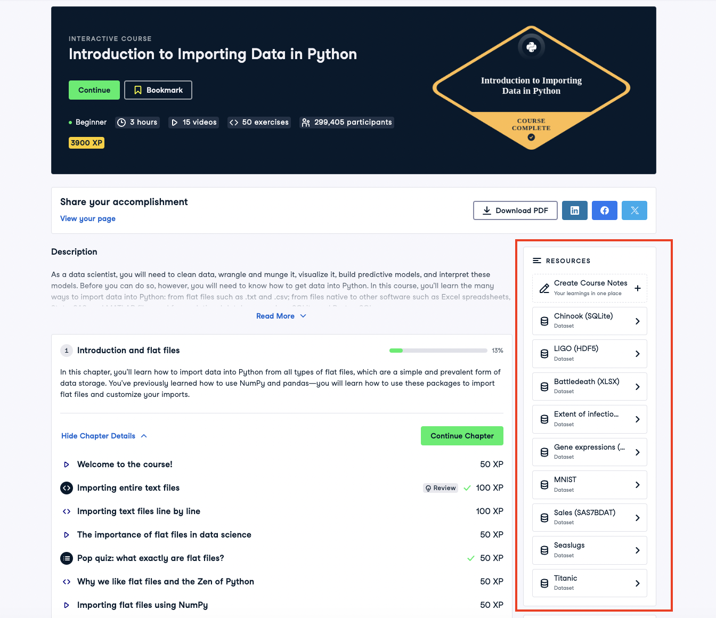This screenshot has width=716, height=618.
Task: Click the Continue Chapter button
Action: tap(462, 436)
